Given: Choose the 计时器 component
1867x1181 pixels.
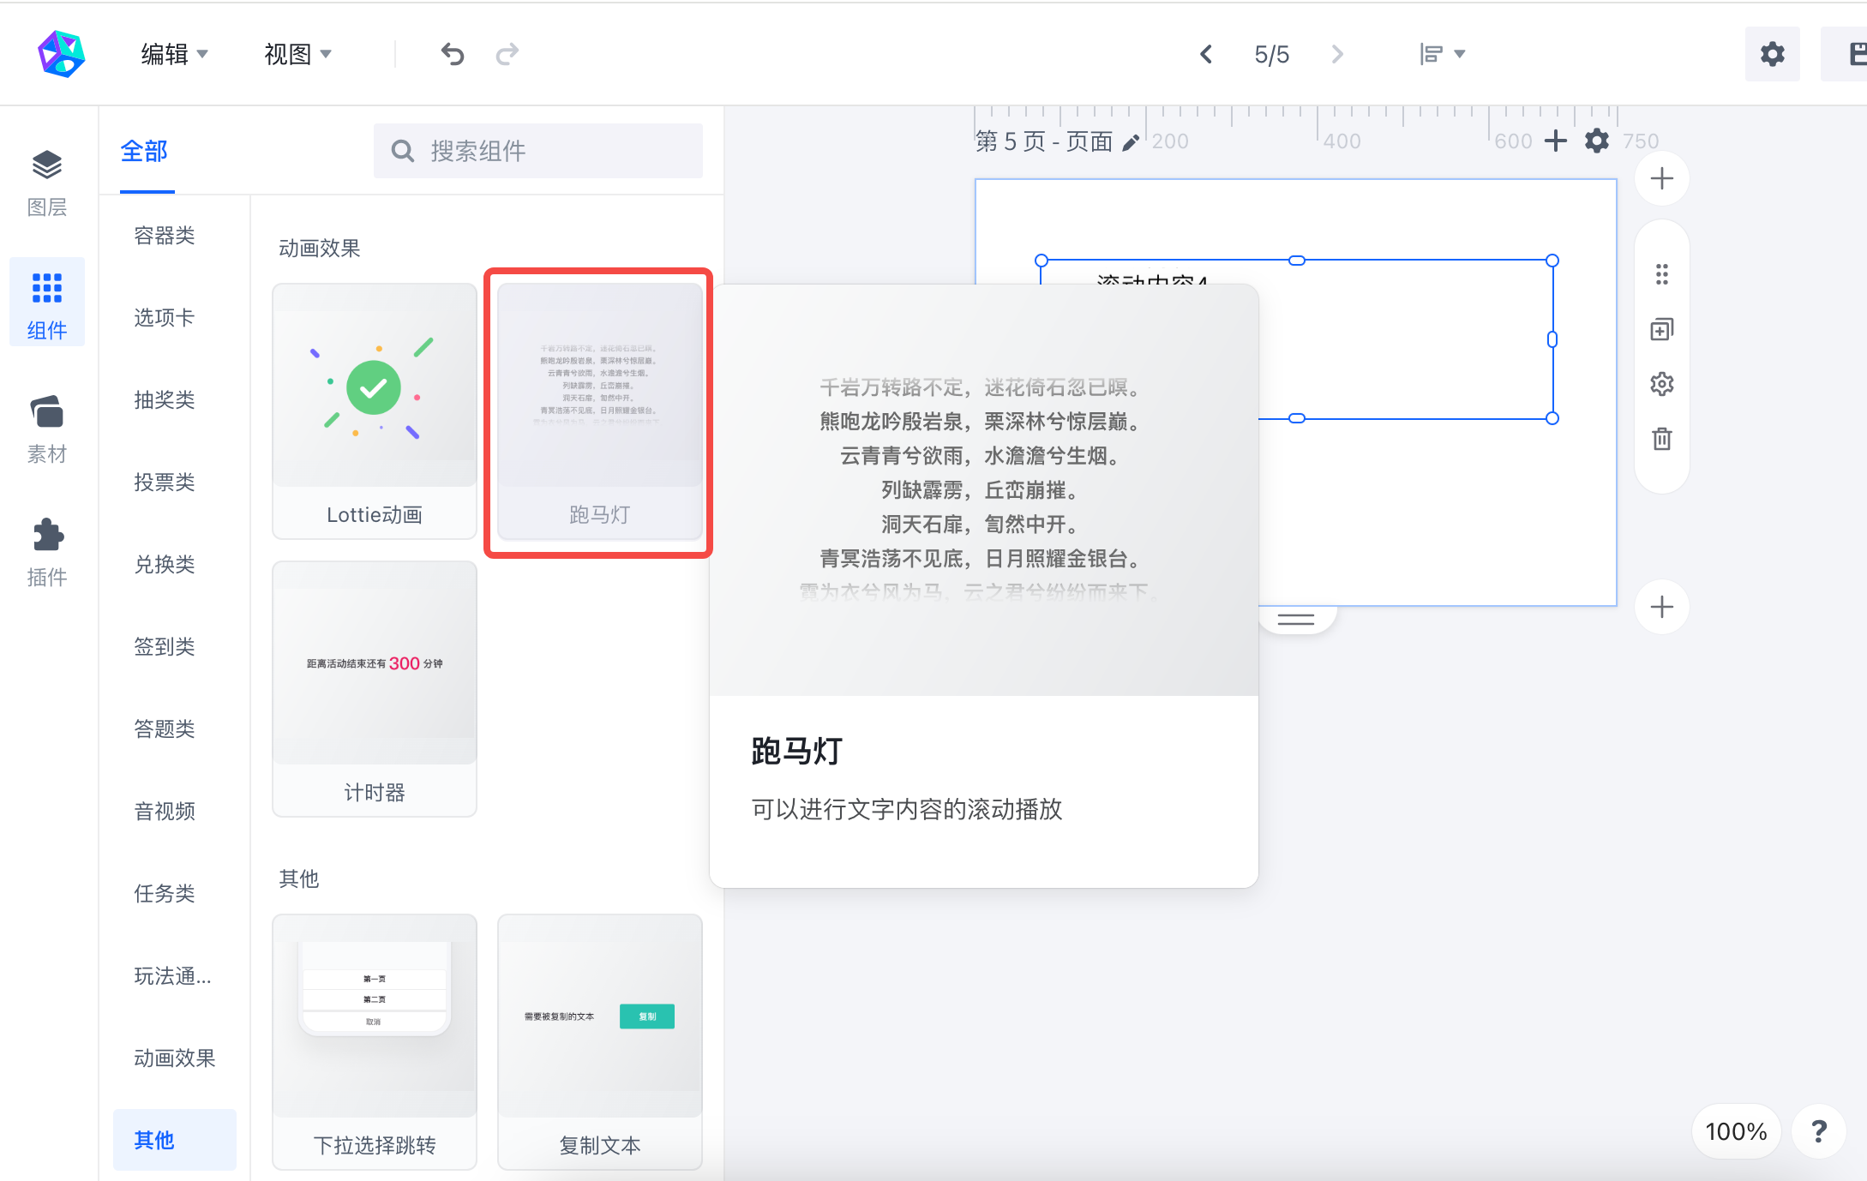Looking at the screenshot, I should [x=375, y=689].
